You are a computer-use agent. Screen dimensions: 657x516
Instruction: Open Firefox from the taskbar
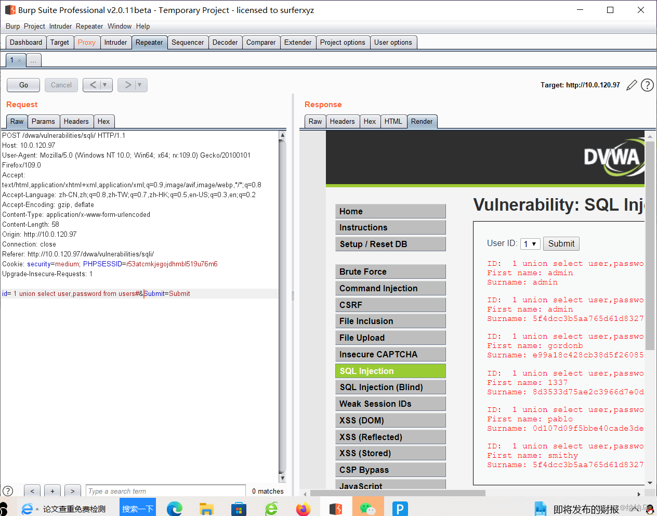pyautogui.click(x=303, y=508)
